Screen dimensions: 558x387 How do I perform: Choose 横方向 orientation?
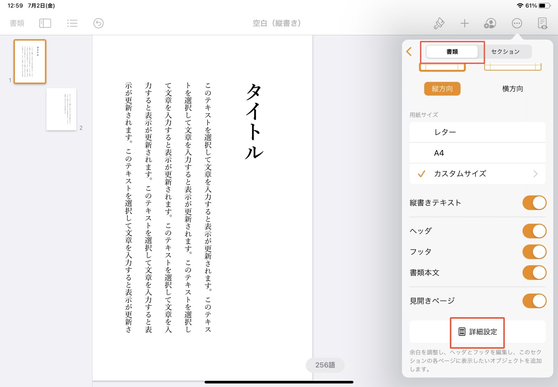coord(512,89)
